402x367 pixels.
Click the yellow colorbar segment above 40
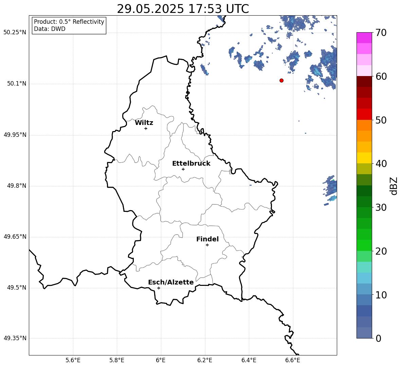coord(364,158)
